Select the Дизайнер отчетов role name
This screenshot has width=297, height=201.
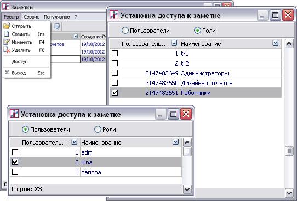pos(207,83)
